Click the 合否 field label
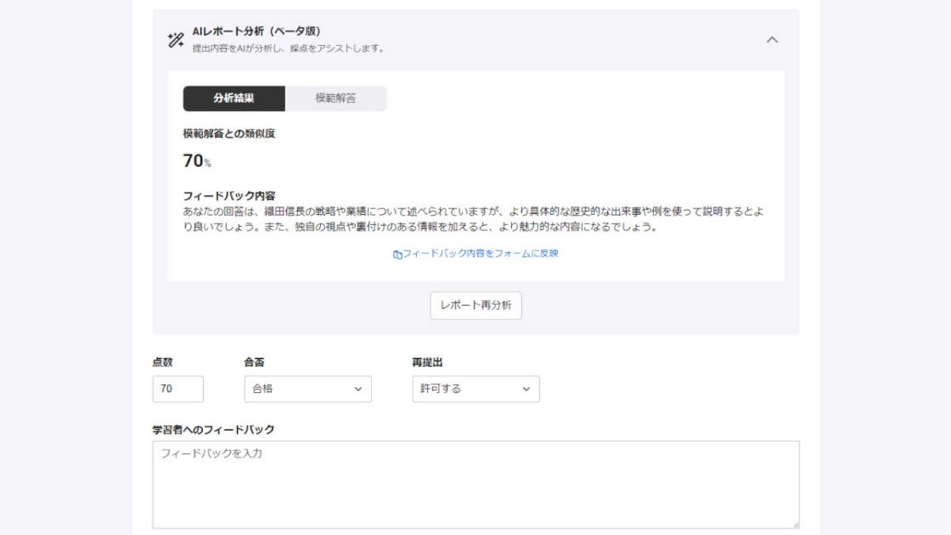This screenshot has height=535, width=951. (254, 362)
